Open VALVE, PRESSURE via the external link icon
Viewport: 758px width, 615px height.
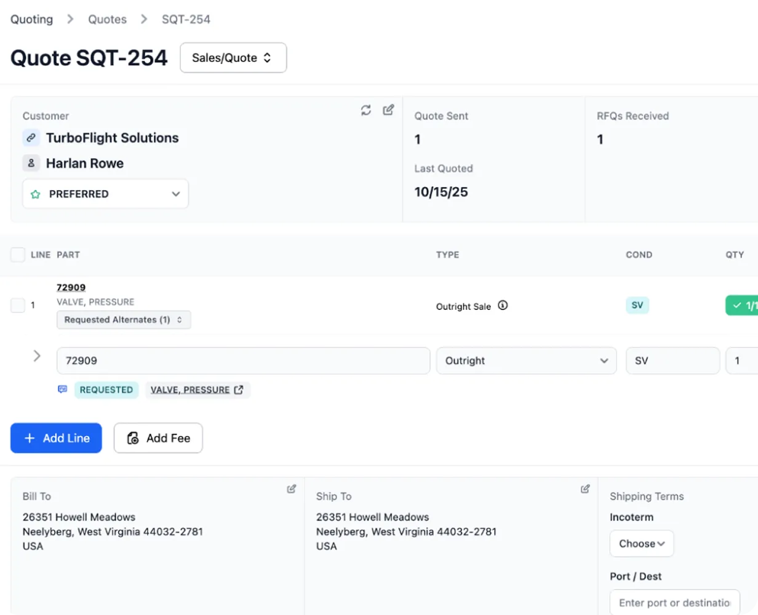[241, 389]
